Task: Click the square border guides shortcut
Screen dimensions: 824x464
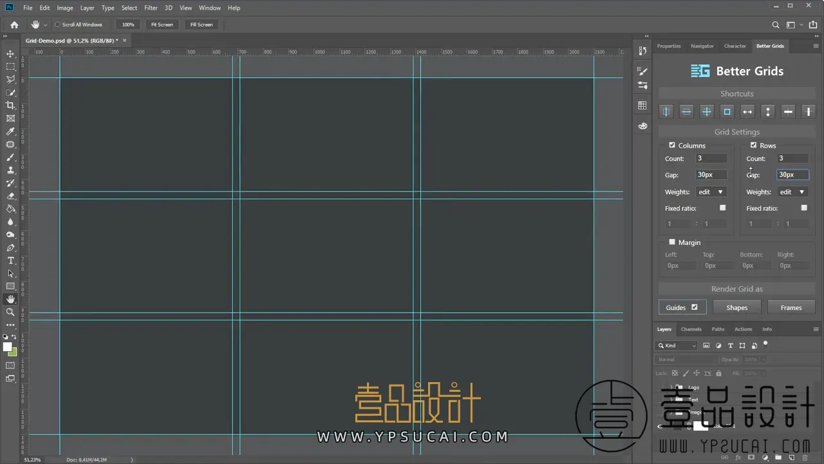Action: coord(727,111)
